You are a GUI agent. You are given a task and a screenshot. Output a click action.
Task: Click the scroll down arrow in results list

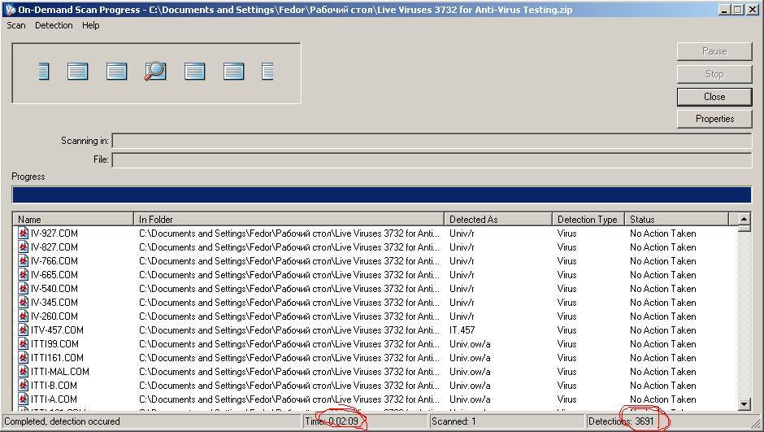[744, 404]
